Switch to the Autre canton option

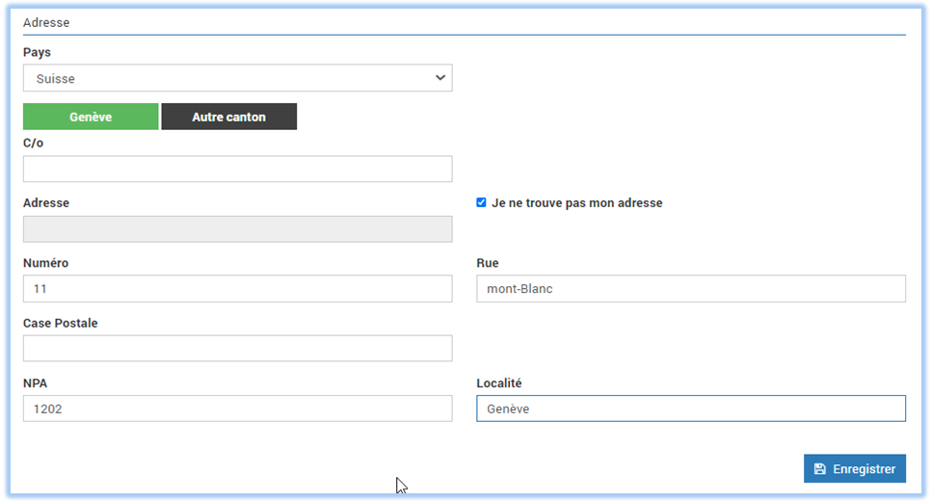228,117
